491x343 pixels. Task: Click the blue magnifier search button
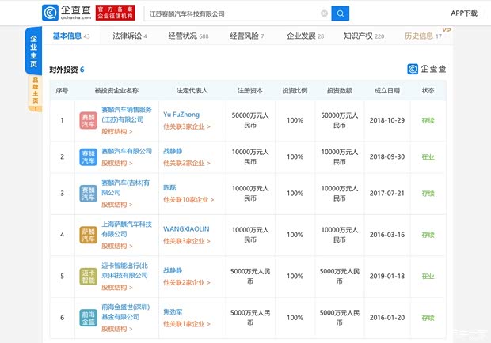pyautogui.click(x=340, y=13)
